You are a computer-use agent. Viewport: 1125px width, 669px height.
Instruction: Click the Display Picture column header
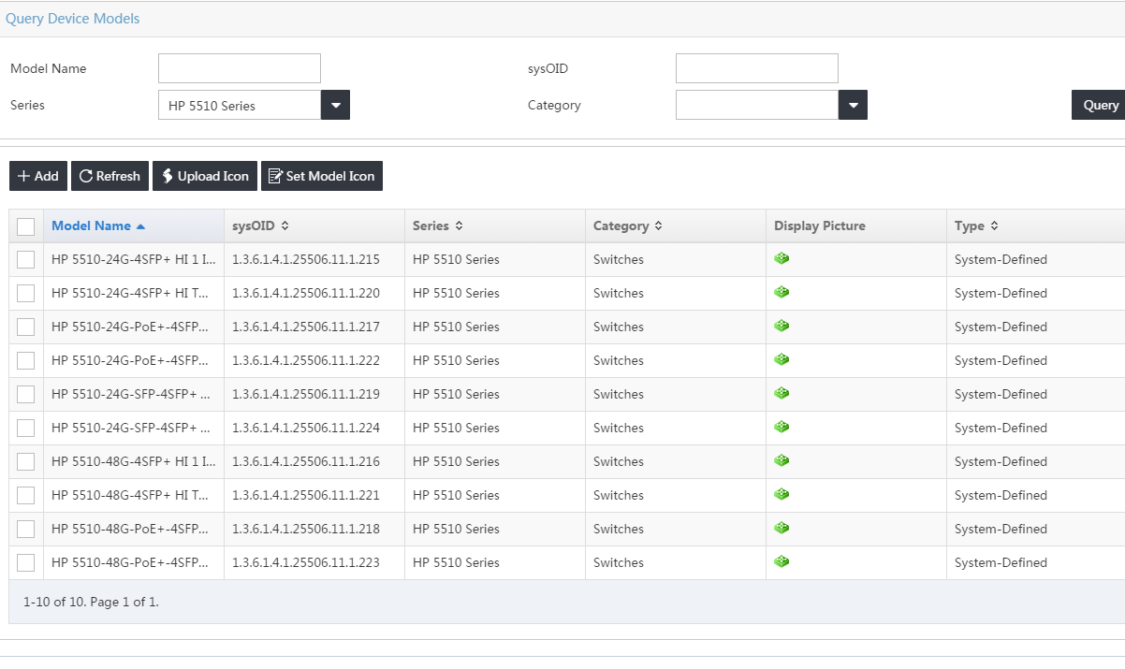point(856,225)
